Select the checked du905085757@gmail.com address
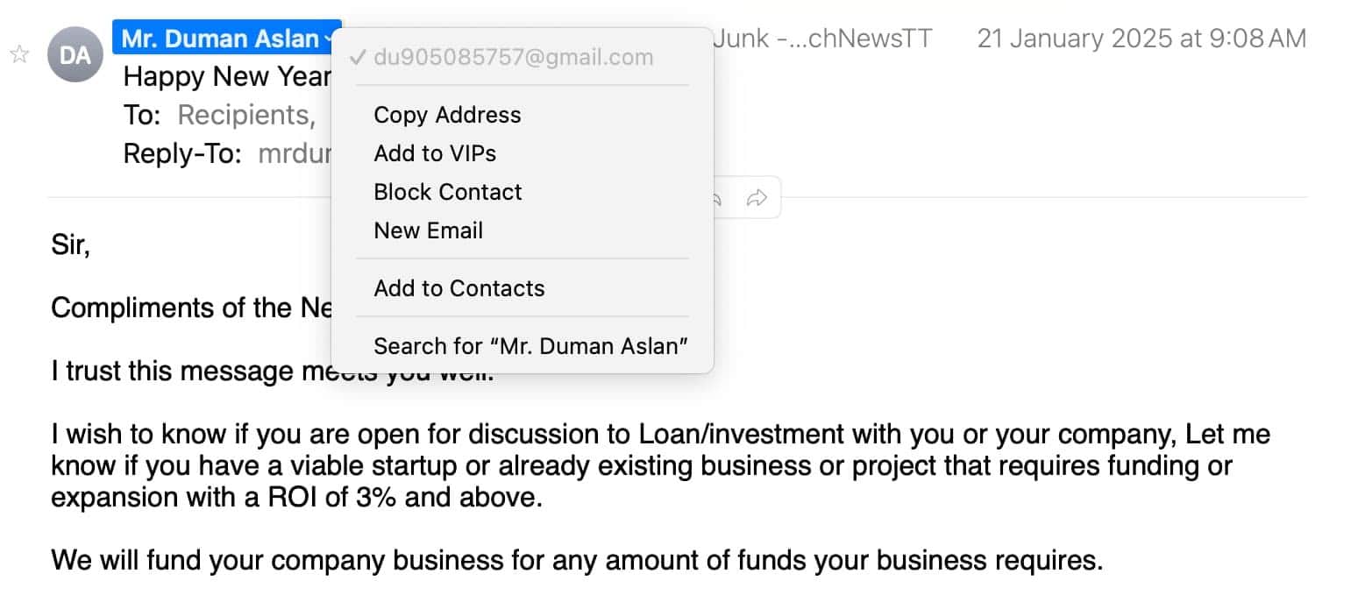The height and width of the screenshot is (595, 1358). pos(513,58)
